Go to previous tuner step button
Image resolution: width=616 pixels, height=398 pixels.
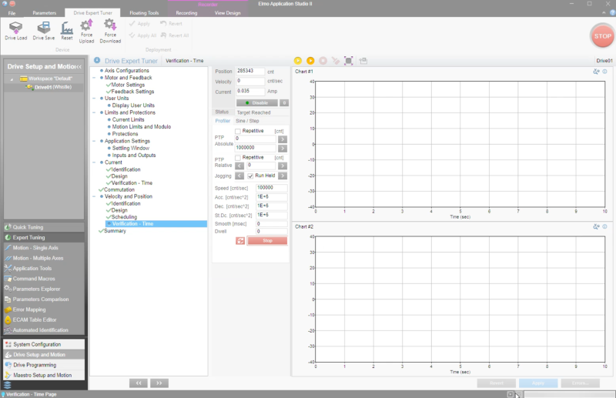pos(139,383)
